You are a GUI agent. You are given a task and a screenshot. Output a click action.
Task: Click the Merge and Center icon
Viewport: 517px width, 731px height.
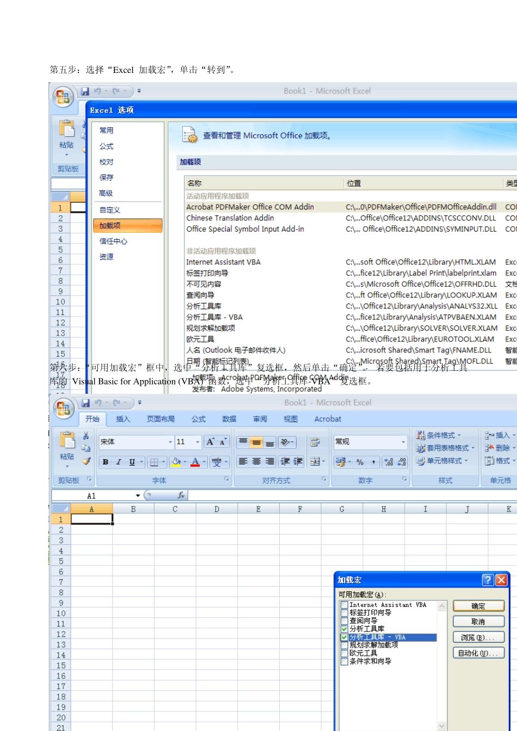click(x=315, y=461)
